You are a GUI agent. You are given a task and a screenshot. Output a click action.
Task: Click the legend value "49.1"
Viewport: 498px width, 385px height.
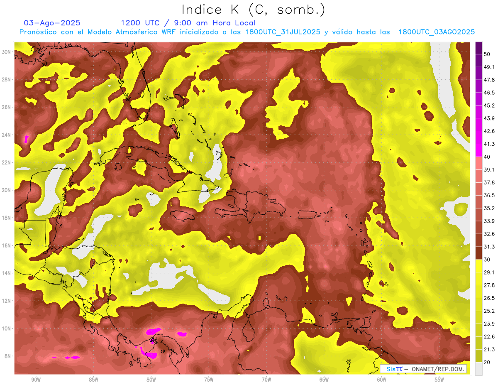(489, 67)
